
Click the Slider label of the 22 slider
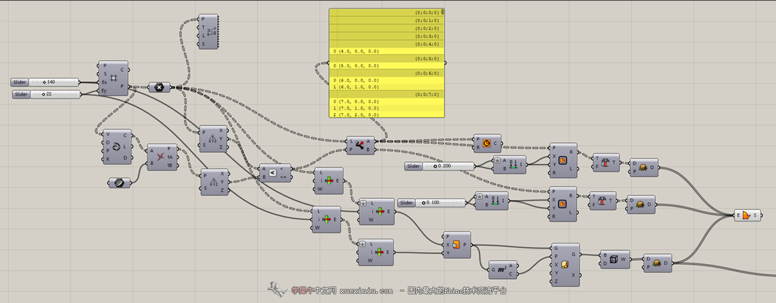pyautogui.click(x=22, y=94)
